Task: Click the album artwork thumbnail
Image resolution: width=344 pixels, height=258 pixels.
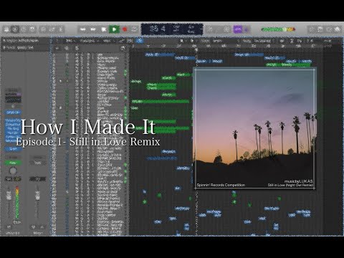Action: click(254, 129)
